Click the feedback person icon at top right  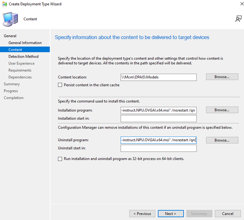(239, 19)
